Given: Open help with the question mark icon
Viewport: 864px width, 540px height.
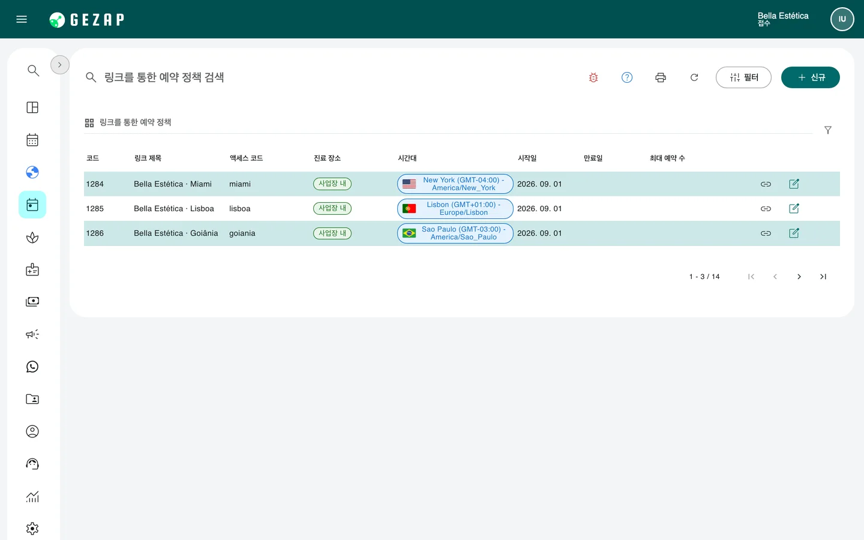Looking at the screenshot, I should 627,77.
